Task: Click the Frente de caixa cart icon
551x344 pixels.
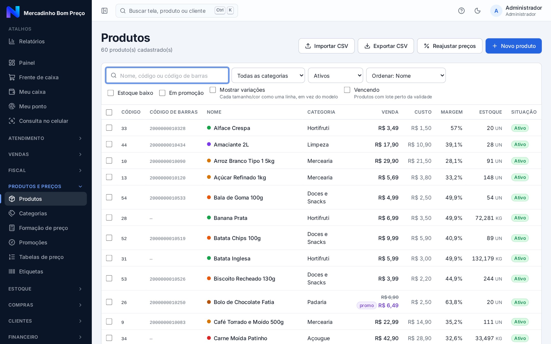Action: (12, 77)
